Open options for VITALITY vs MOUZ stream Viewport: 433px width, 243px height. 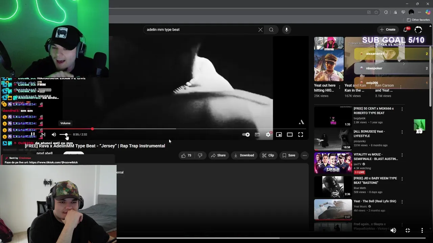click(402, 155)
